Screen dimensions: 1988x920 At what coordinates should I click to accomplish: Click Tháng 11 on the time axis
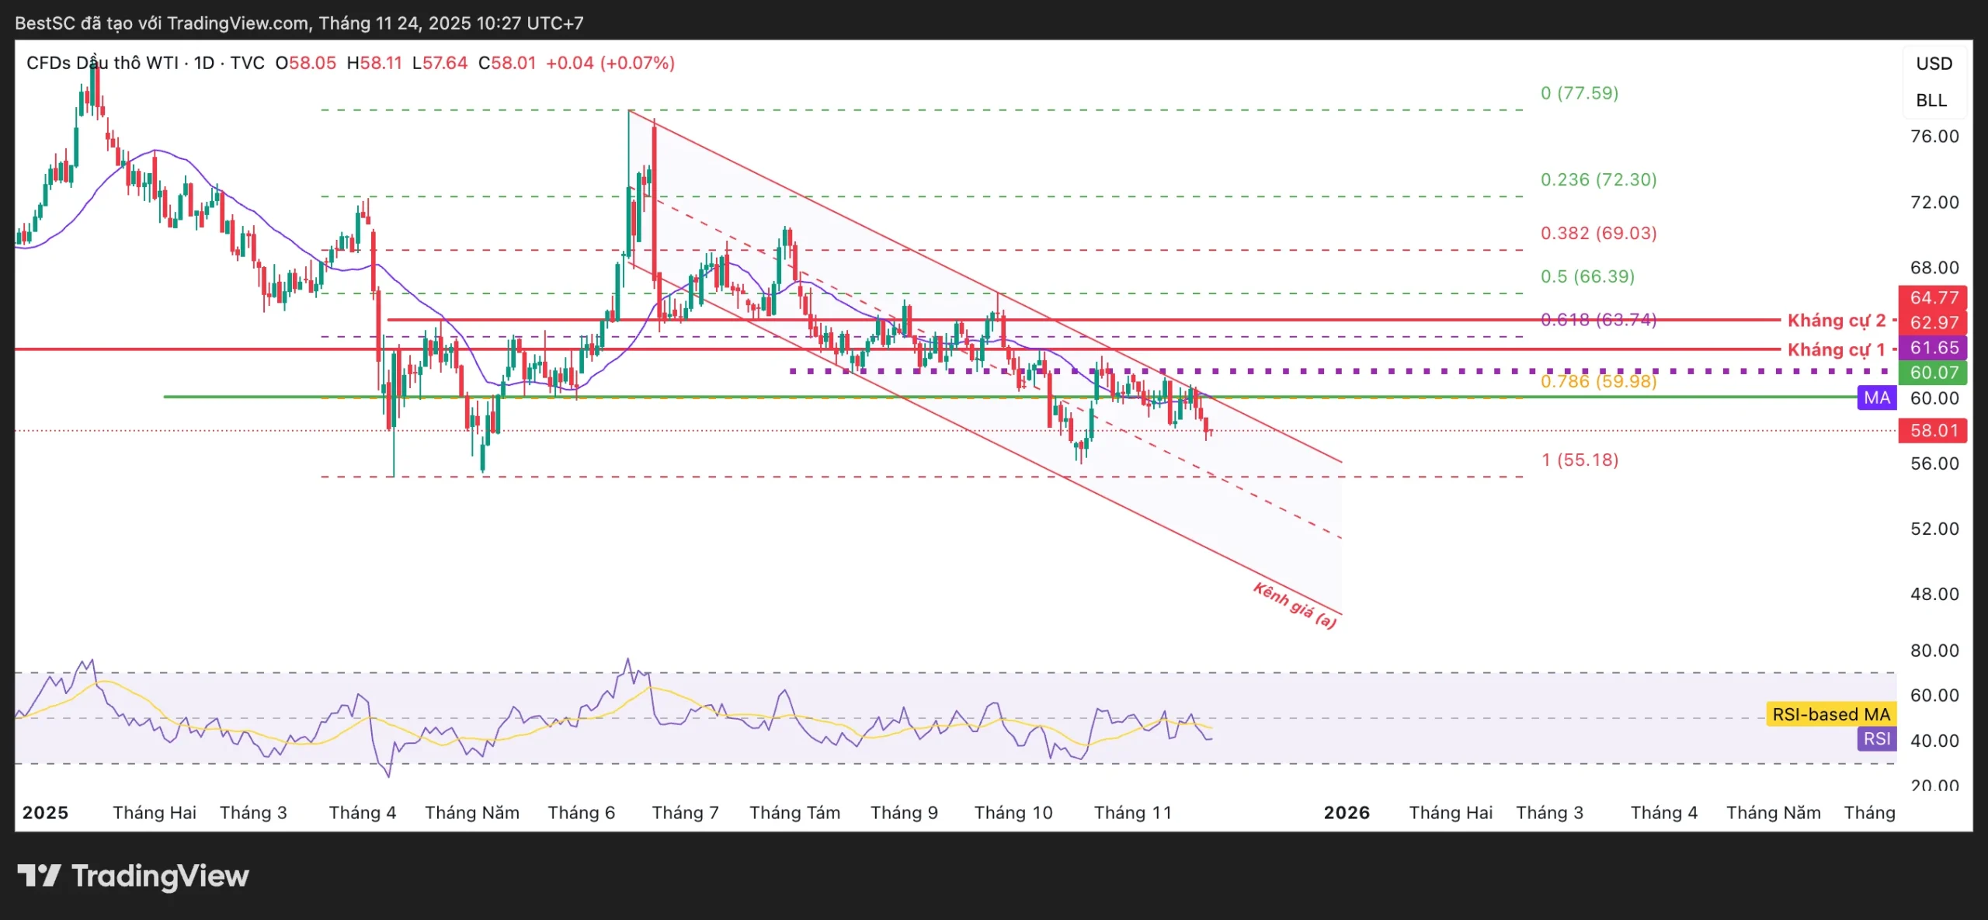point(1132,813)
